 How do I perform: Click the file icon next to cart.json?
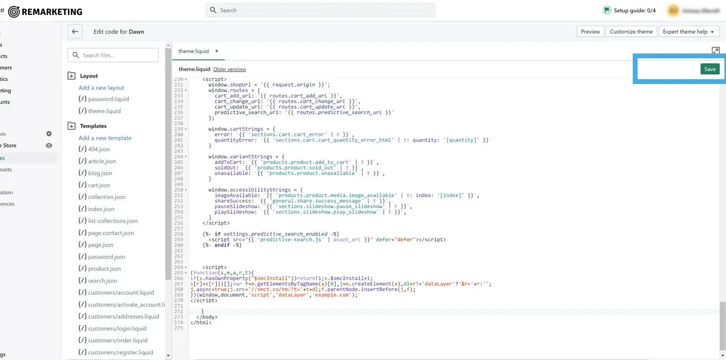(x=82, y=185)
